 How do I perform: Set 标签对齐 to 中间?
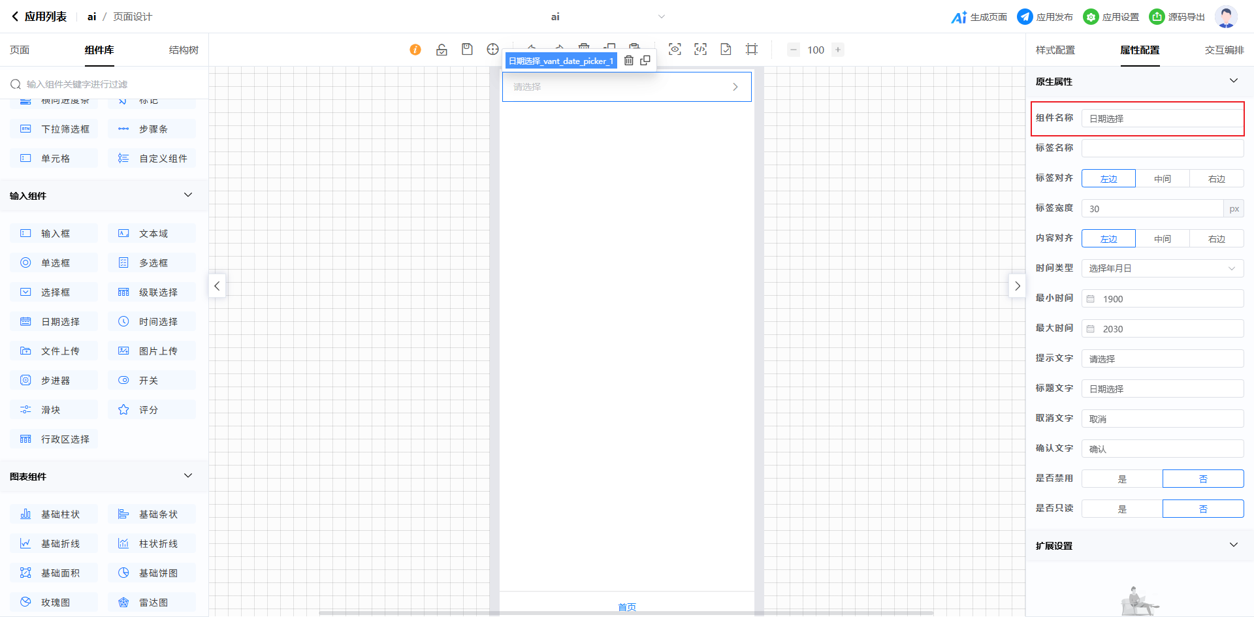pyautogui.click(x=1162, y=179)
